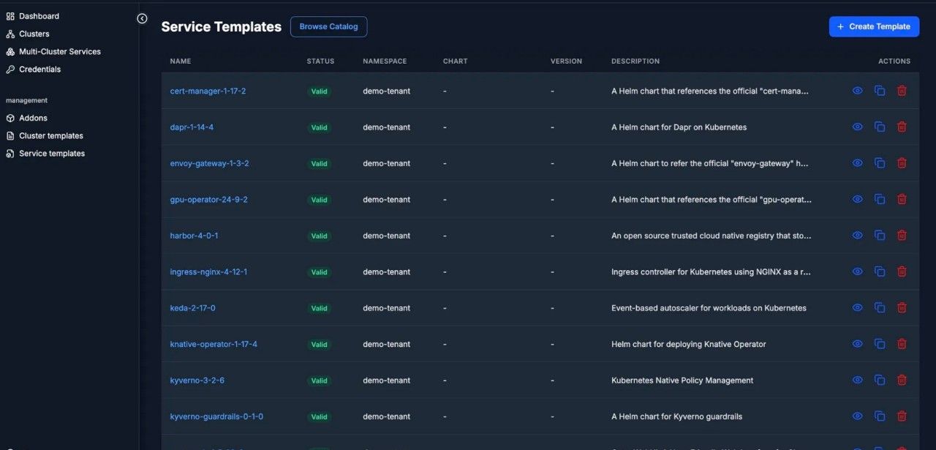Go to Multi-Cluster Services
Image resolution: width=936 pixels, height=450 pixels.
click(x=59, y=52)
